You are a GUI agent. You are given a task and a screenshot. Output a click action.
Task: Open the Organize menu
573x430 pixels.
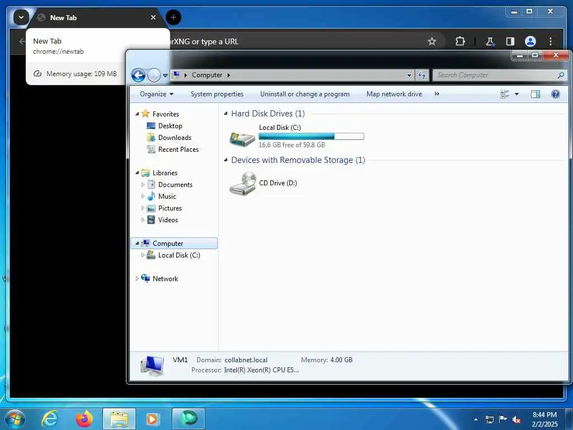[157, 94]
